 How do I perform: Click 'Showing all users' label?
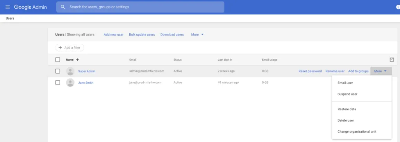80,34
